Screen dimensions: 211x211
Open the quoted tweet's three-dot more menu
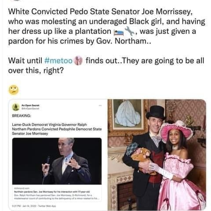tap(100, 105)
